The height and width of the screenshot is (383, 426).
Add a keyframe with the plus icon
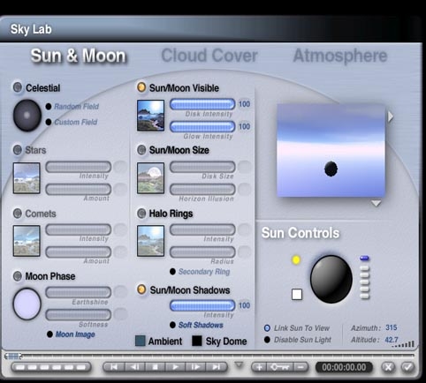point(259,367)
